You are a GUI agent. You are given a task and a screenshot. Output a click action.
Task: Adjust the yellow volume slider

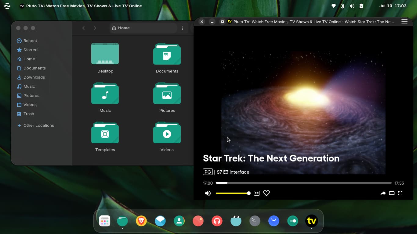coord(233,193)
